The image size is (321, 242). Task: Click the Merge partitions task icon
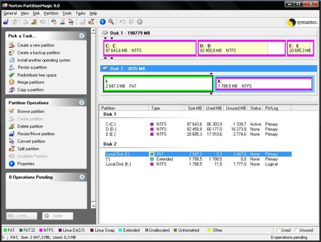(12, 82)
